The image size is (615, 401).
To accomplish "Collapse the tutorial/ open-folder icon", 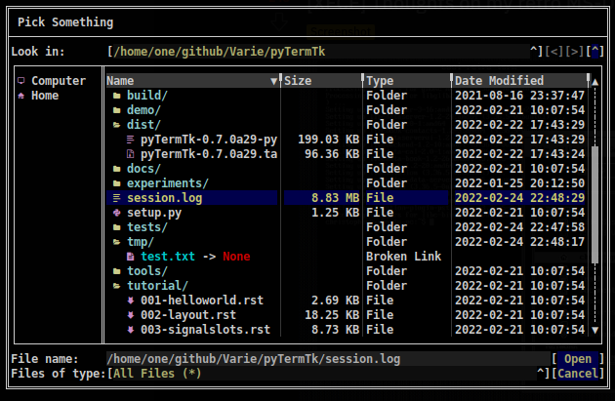I will point(116,286).
